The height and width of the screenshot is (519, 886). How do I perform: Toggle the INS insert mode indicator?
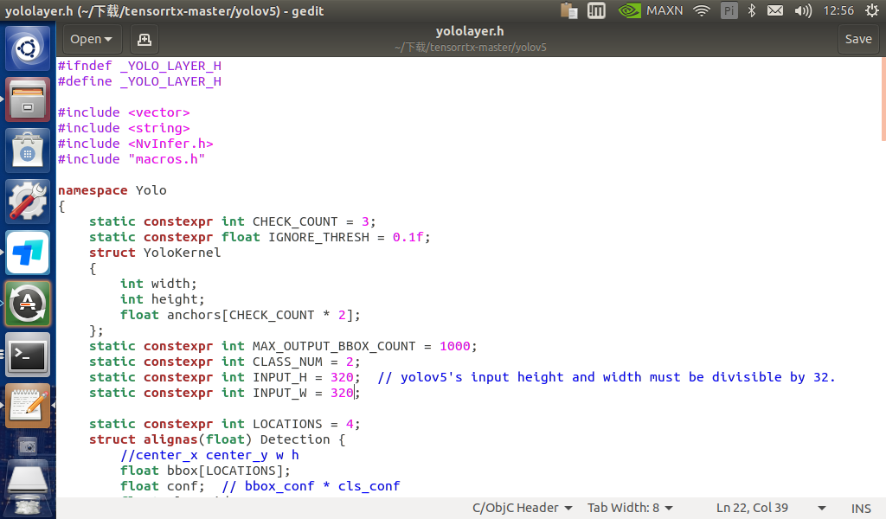coord(861,509)
